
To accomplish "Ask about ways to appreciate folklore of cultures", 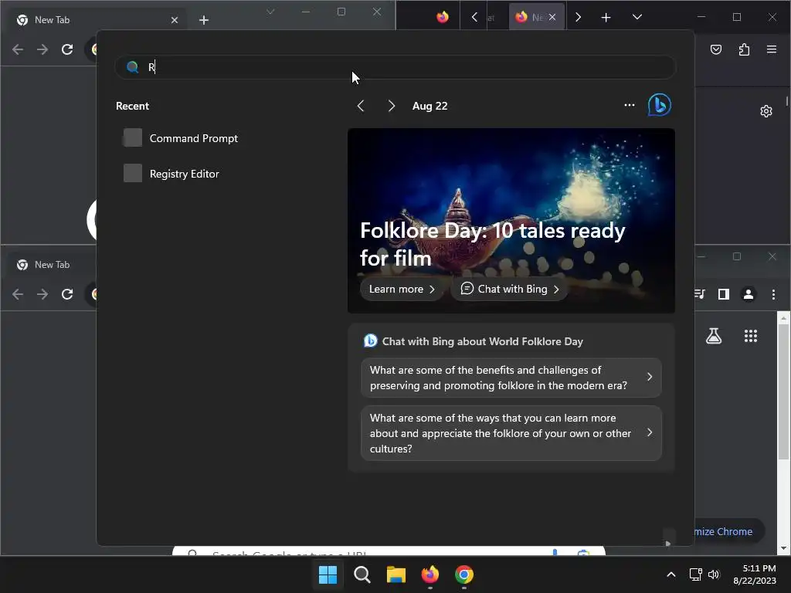I will [511, 433].
